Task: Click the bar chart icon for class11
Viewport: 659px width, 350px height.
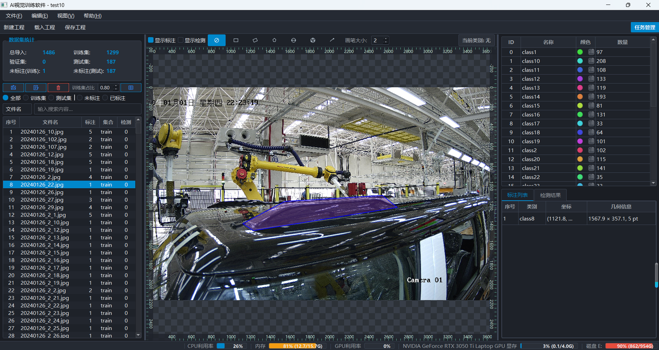Action: click(591, 70)
